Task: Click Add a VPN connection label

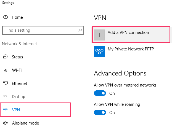Action: (x=128, y=33)
